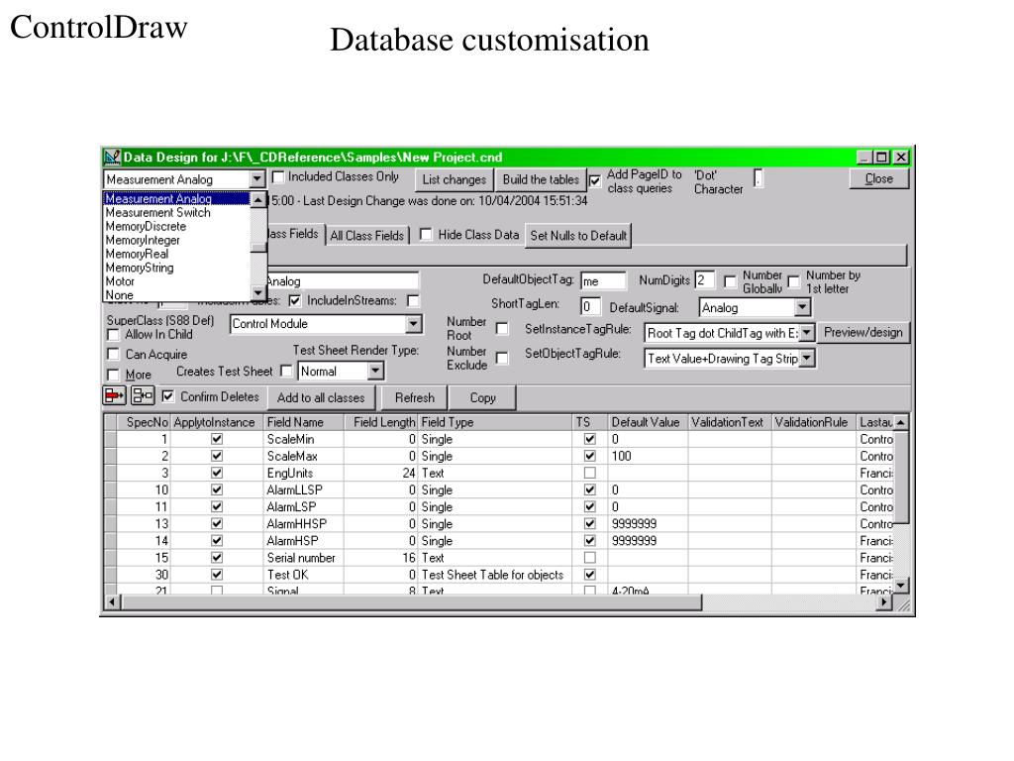The image size is (1014, 761).
Task: Open the Measurement Analog class dropdown arrow
Action: [x=257, y=178]
